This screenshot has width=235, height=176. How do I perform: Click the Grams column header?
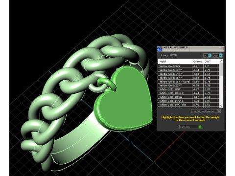pyautogui.click(x=198, y=62)
